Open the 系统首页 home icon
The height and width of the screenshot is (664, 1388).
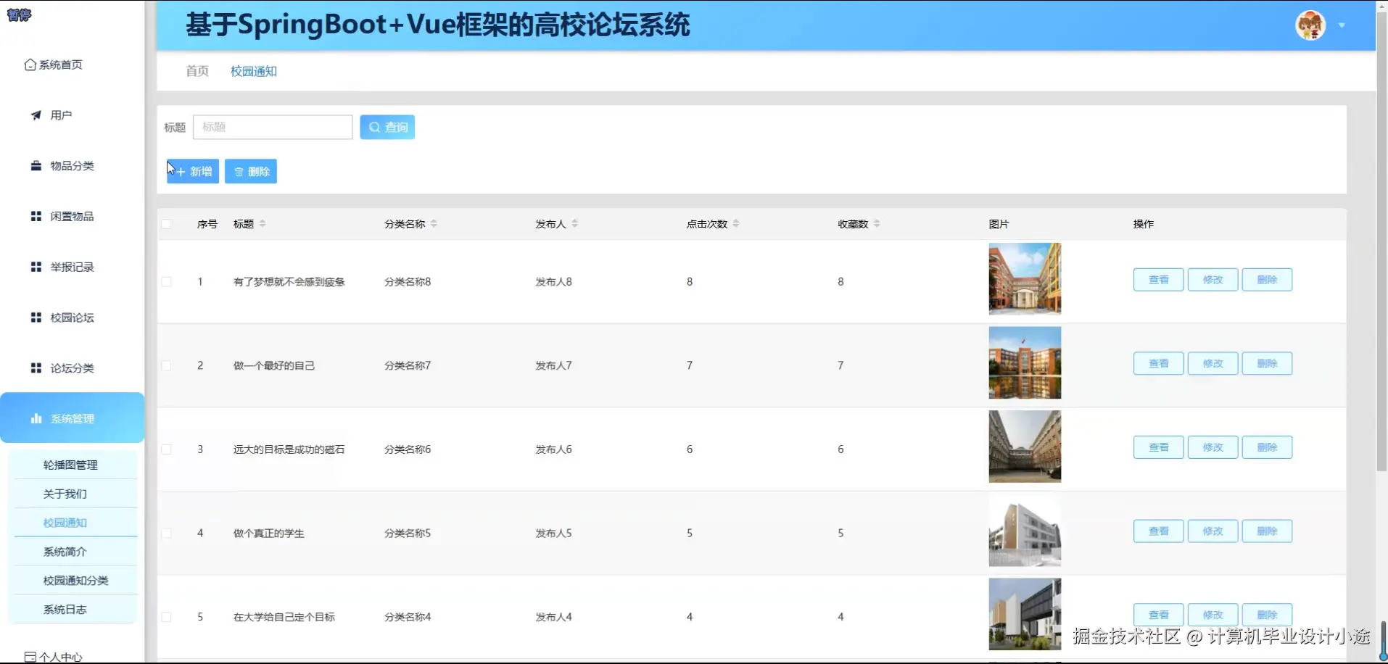coord(29,65)
